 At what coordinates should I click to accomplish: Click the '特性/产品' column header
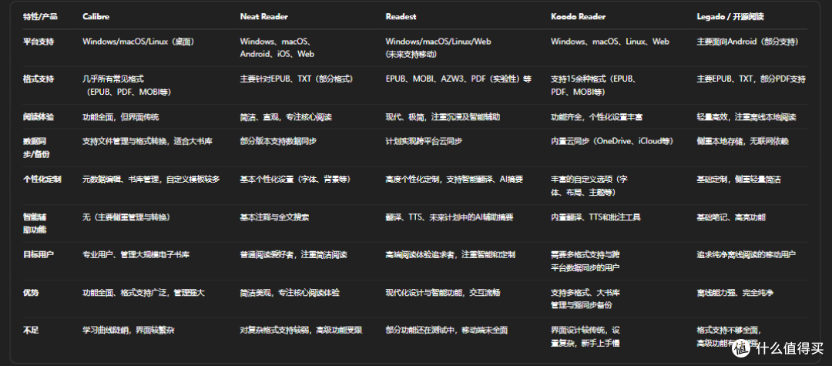(40, 17)
